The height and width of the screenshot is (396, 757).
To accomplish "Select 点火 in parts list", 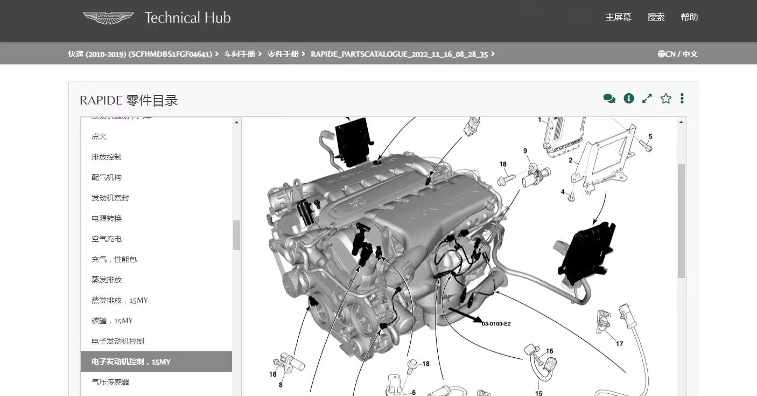I will [99, 136].
